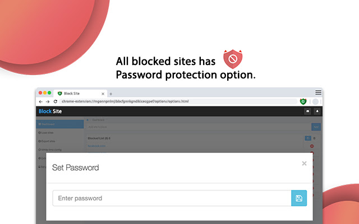This screenshot has width=359, height=224.
Task: Click the Block Site logo
Action: coord(50,111)
